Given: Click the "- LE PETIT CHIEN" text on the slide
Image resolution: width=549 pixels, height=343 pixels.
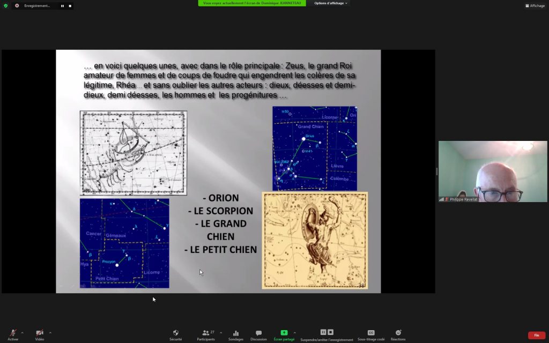Looking at the screenshot, I should pyautogui.click(x=220, y=250).
